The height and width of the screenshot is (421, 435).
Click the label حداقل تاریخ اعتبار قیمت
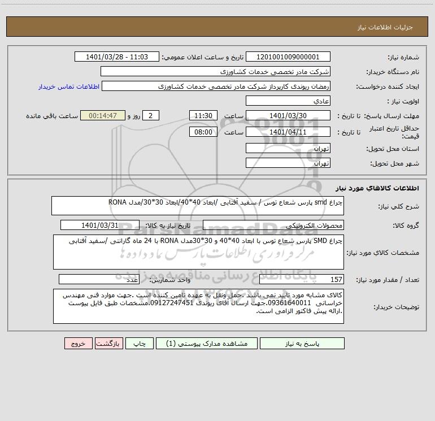394,132
